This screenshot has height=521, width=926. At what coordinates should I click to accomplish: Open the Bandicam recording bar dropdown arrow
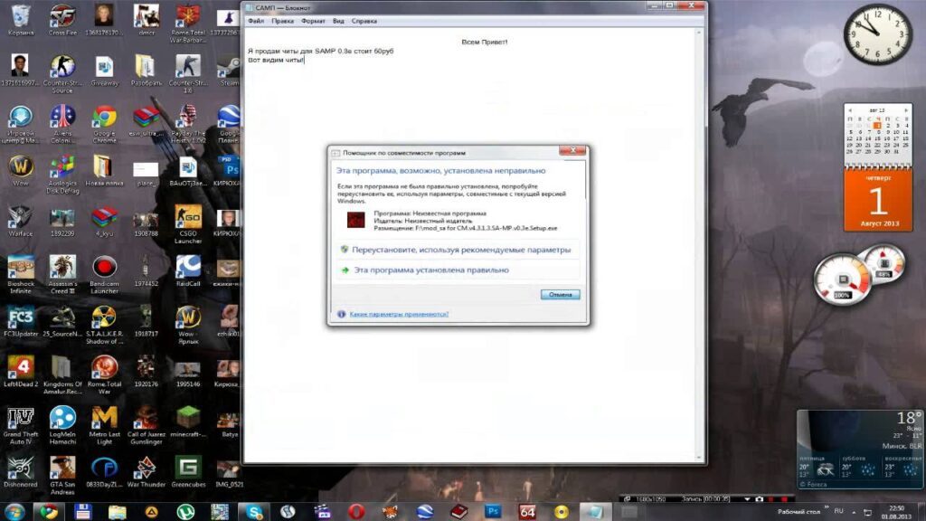pyautogui.click(x=747, y=499)
